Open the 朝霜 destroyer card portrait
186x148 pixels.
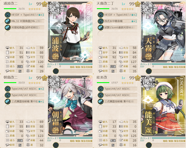tap(70, 106)
